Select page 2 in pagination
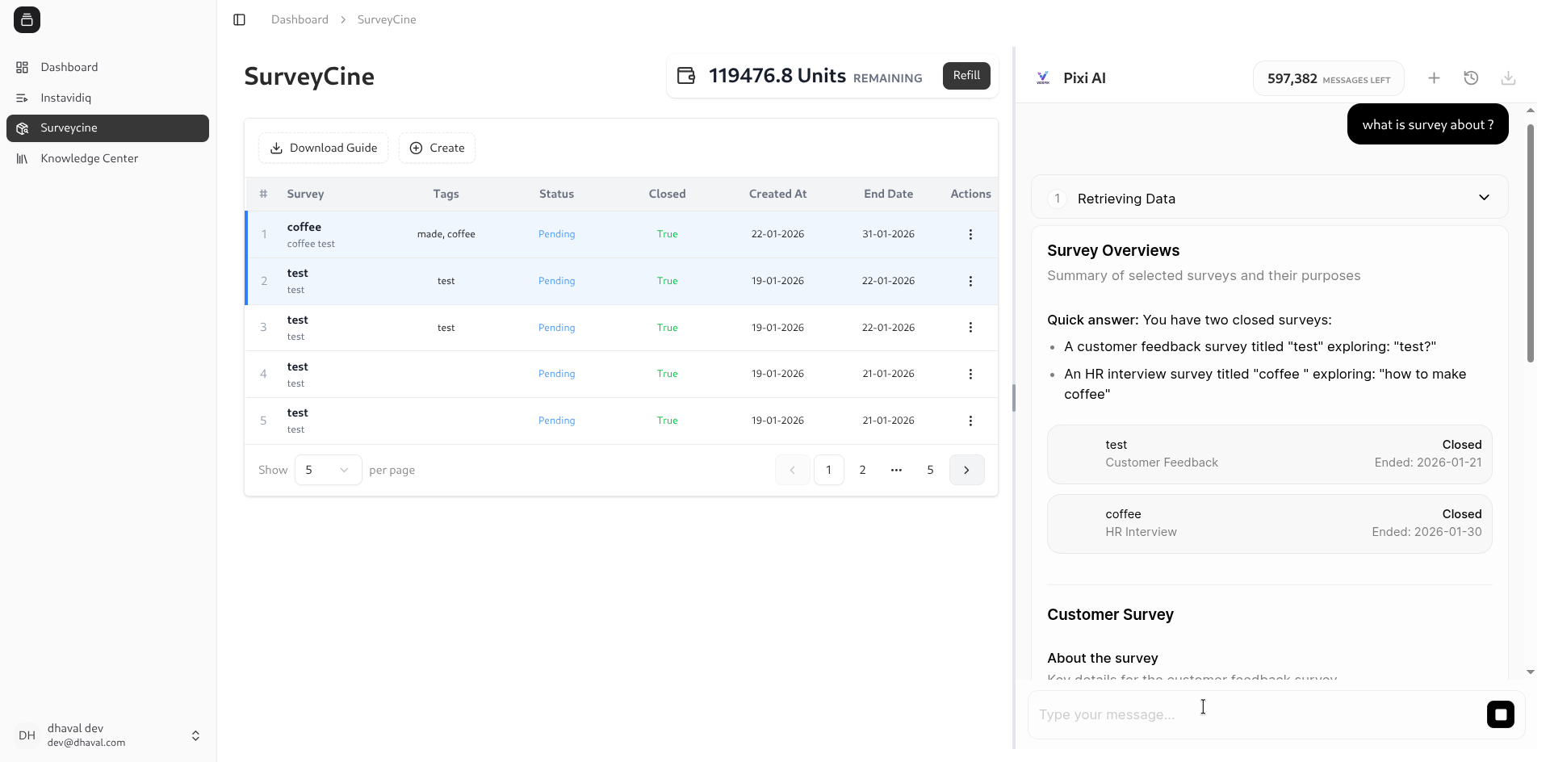 862,470
